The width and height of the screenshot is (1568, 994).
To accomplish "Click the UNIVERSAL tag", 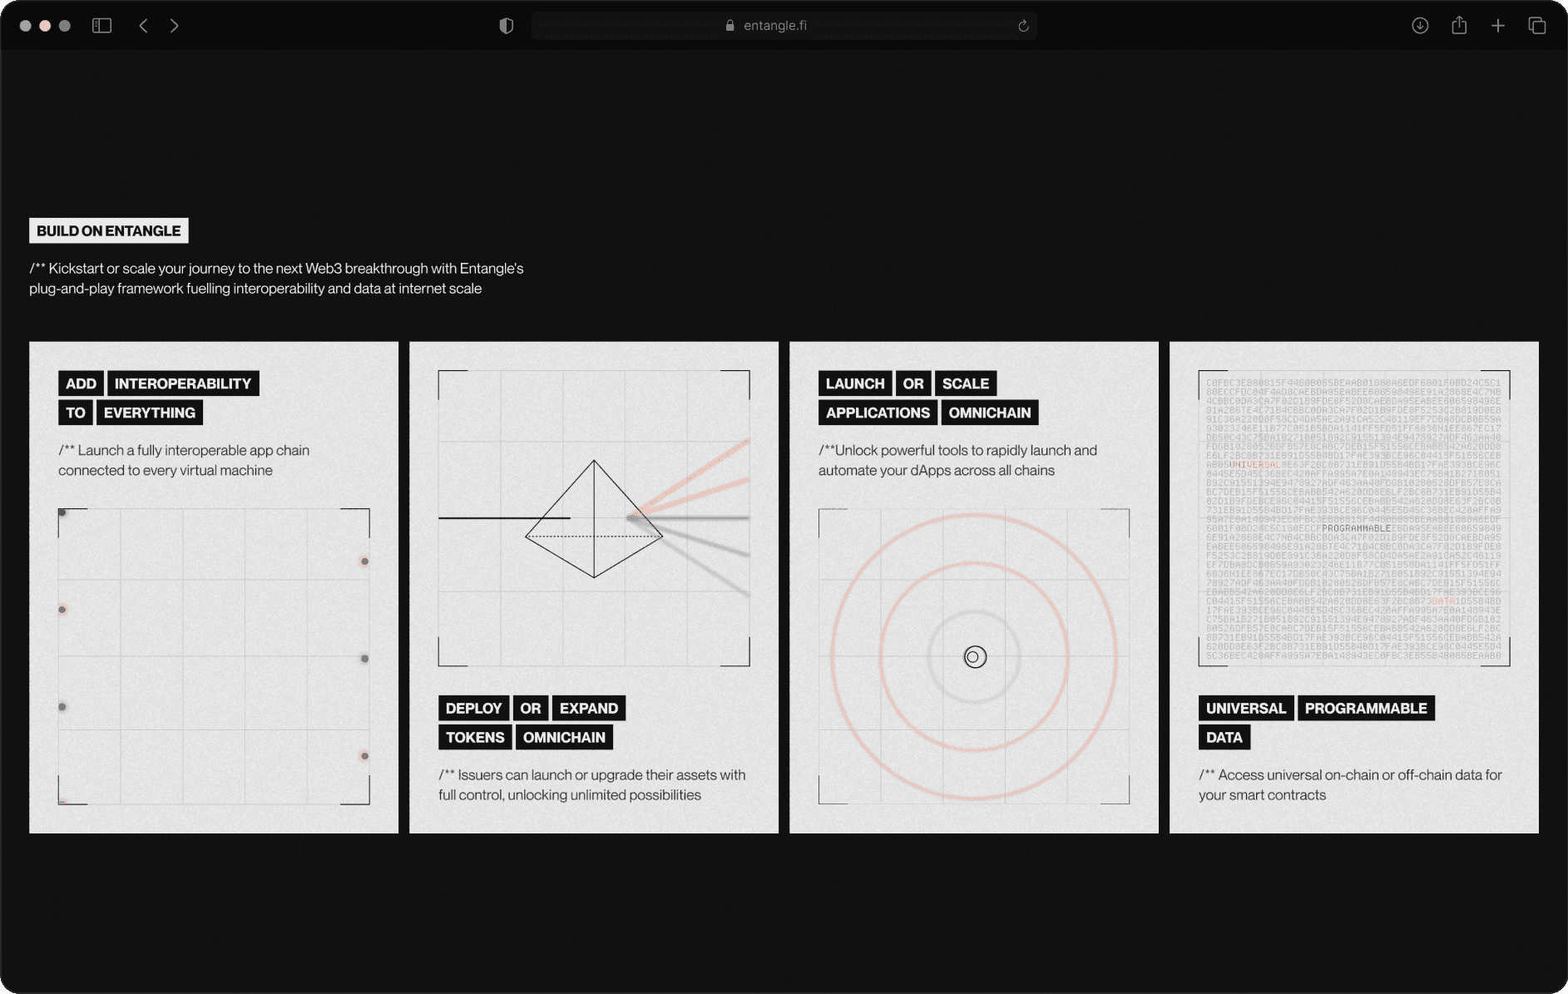I will 1246,708.
